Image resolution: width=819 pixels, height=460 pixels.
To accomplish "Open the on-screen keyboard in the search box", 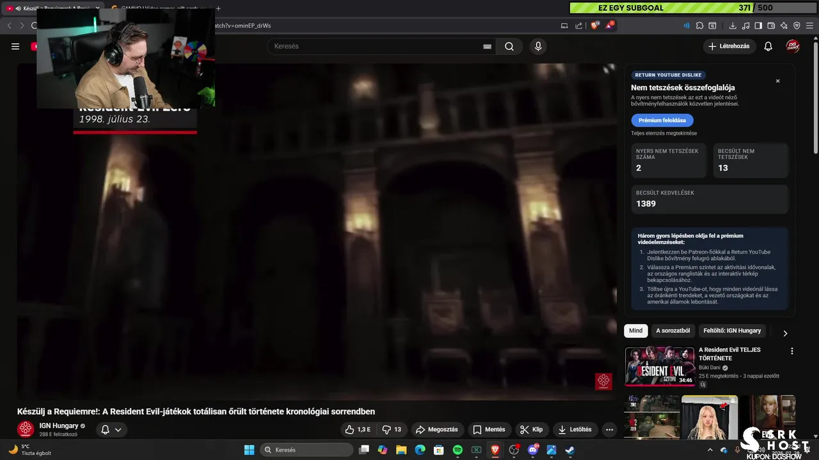I will click(487, 46).
